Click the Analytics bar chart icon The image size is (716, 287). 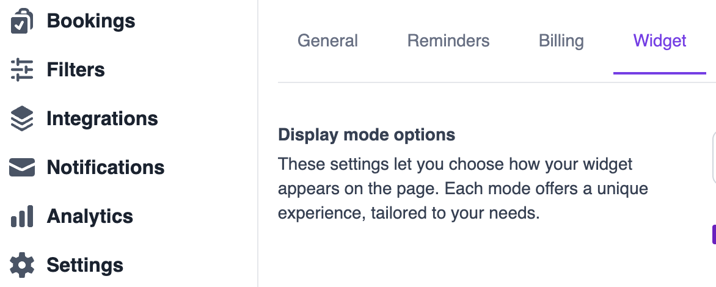[x=22, y=216]
